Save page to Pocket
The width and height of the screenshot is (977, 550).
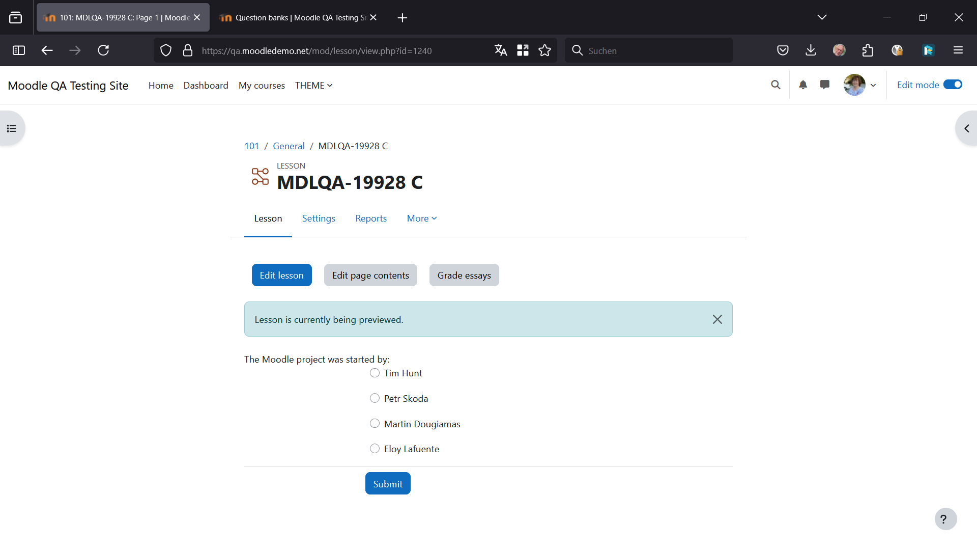click(x=783, y=50)
